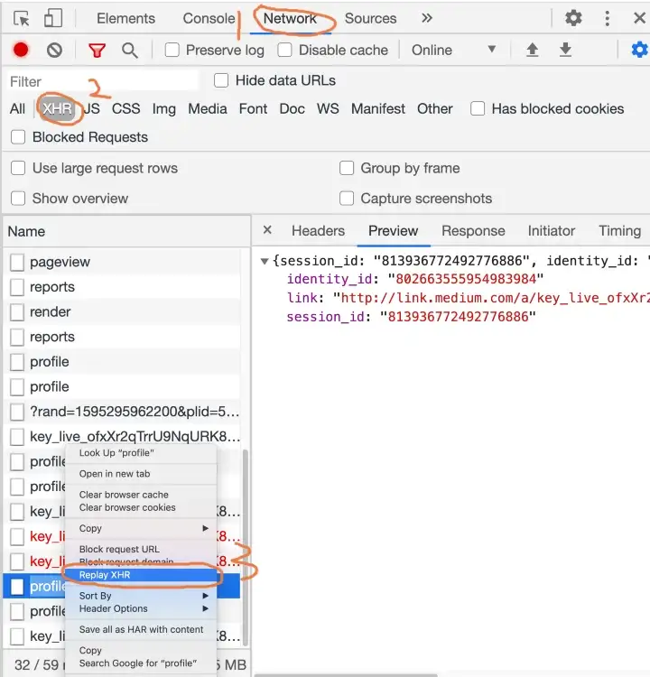The image size is (650, 677).
Task: Stop recording network log with red button
Action: (21, 51)
